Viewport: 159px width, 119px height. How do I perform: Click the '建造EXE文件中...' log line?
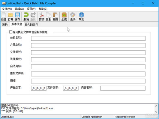pos(11,105)
